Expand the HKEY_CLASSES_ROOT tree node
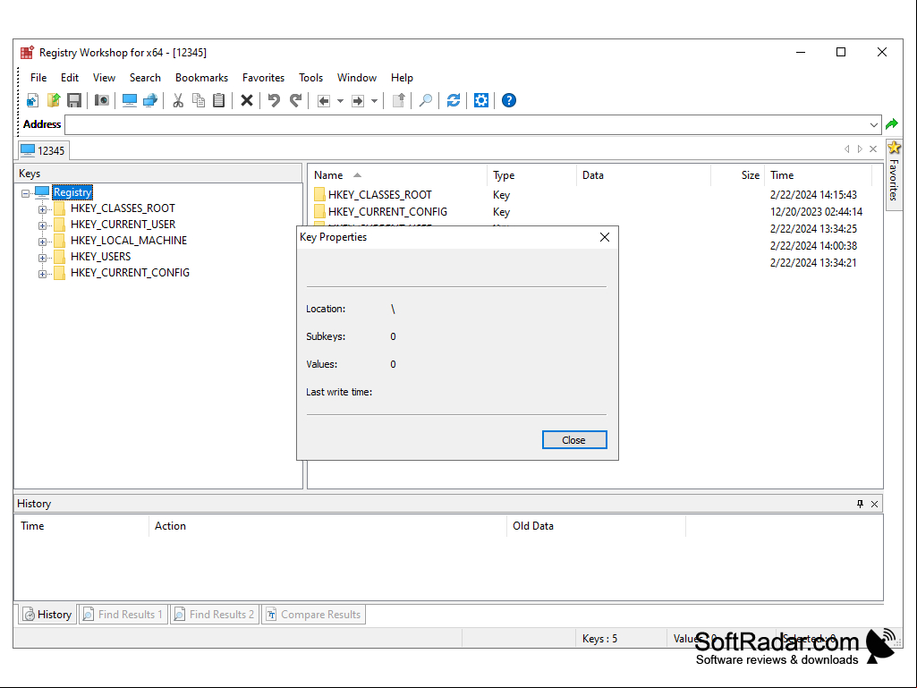 (42, 209)
